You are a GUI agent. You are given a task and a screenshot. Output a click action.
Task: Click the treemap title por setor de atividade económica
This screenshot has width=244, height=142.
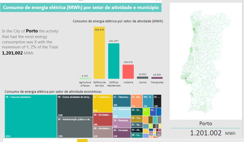[53, 91]
